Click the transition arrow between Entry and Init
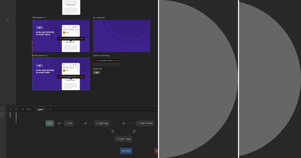Screen dimensions: 301x158 click(59, 123)
